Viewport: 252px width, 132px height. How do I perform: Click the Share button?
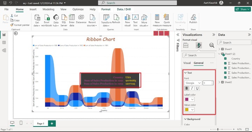click(x=243, y=9)
